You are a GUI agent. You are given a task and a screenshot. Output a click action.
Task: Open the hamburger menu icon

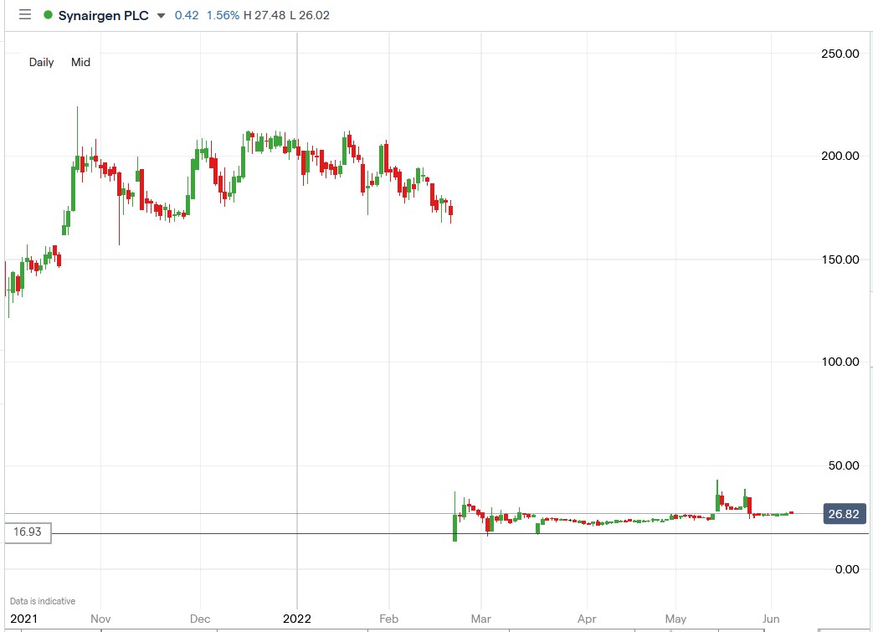(x=25, y=15)
